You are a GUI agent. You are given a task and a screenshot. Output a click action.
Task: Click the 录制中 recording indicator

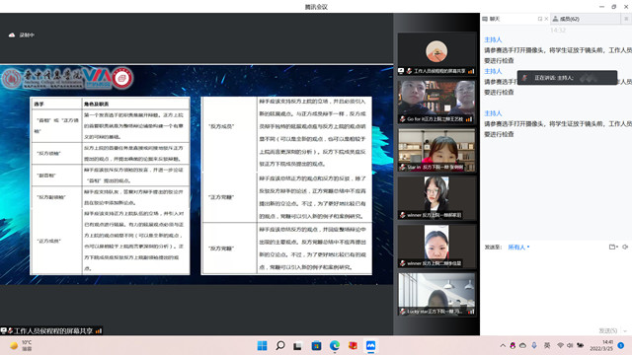click(x=22, y=35)
